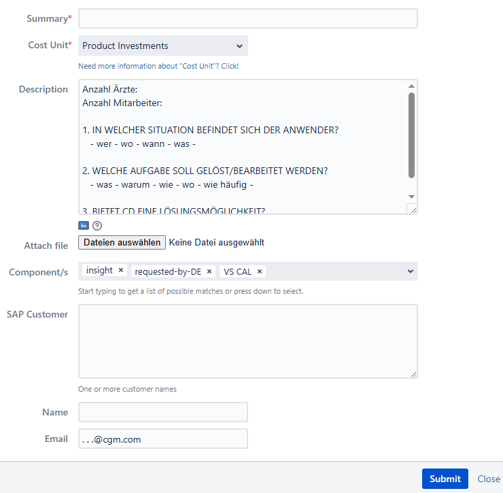This screenshot has width=503, height=493.
Task: Open the Cost Unit information link
Action: tap(158, 67)
